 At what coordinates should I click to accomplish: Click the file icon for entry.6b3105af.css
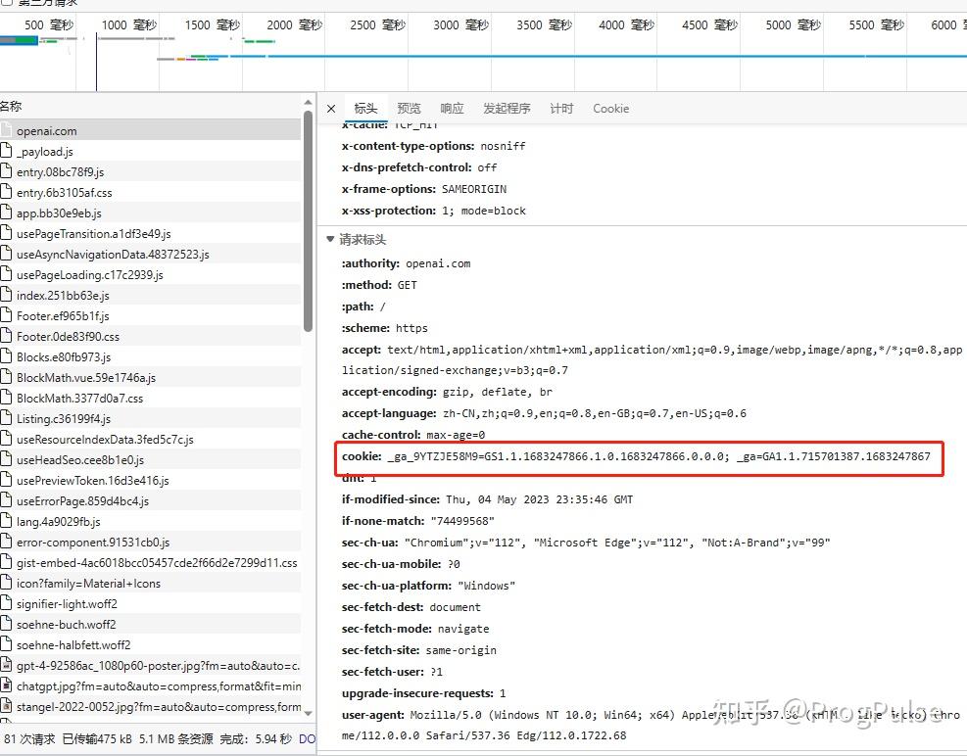[9, 192]
